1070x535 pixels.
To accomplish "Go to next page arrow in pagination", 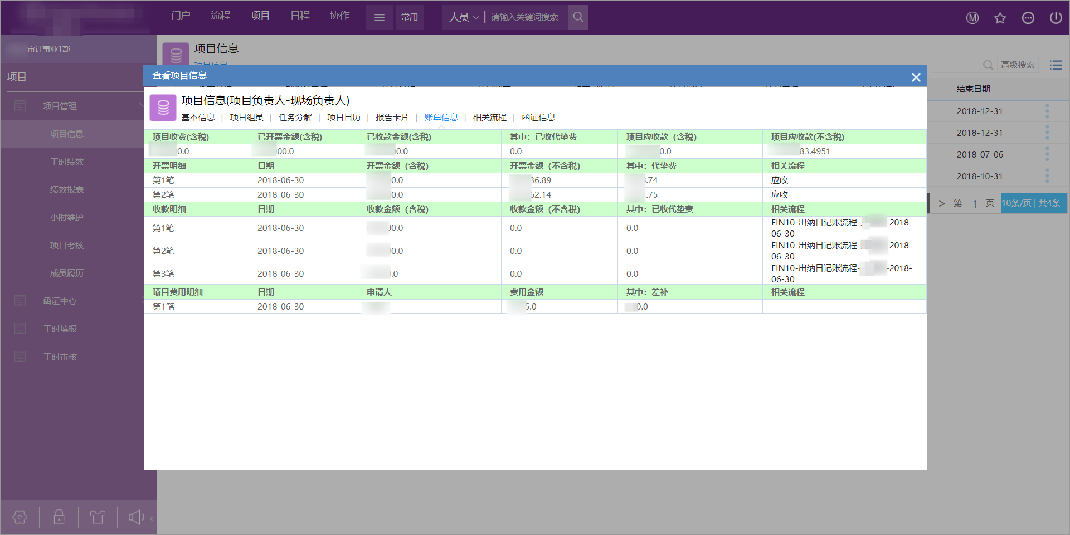I will point(942,203).
